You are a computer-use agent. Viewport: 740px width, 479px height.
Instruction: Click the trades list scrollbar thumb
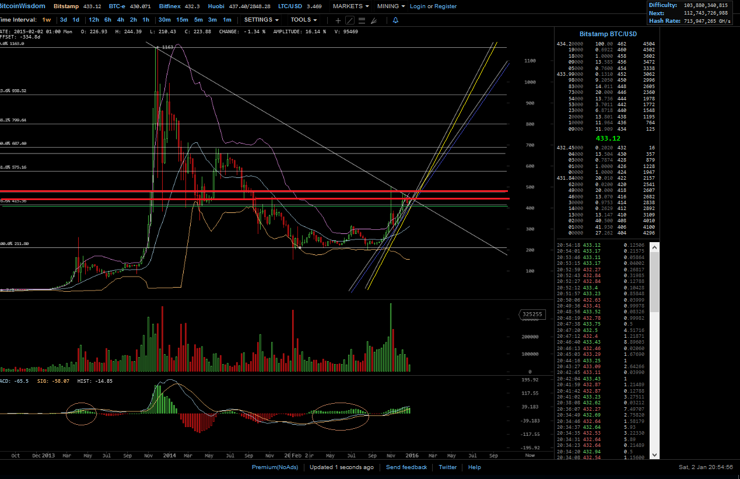654,282
